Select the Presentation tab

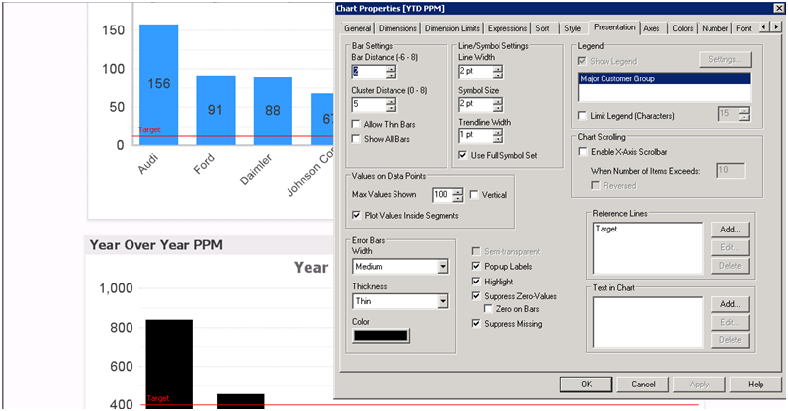point(614,27)
